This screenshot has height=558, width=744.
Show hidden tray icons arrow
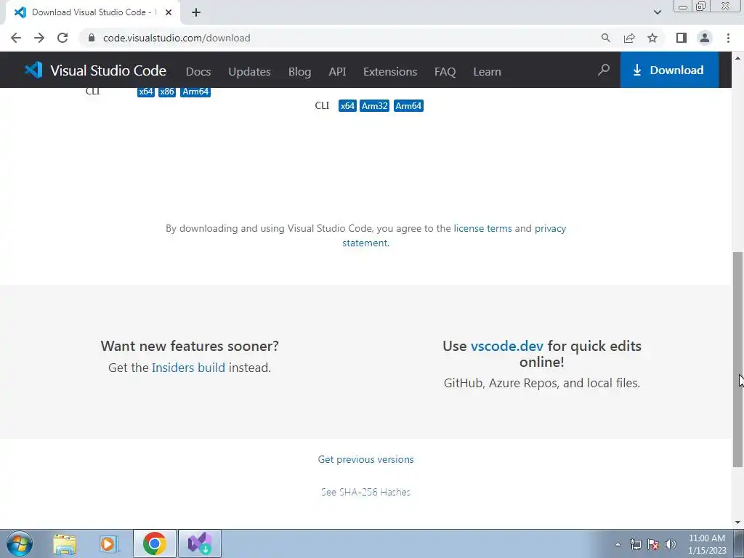pyautogui.click(x=618, y=544)
